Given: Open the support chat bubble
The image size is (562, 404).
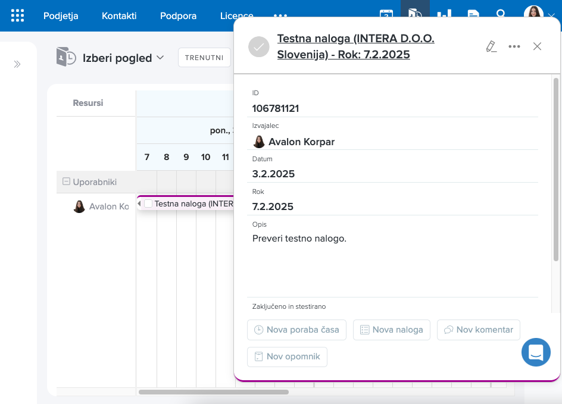Looking at the screenshot, I should [x=536, y=352].
